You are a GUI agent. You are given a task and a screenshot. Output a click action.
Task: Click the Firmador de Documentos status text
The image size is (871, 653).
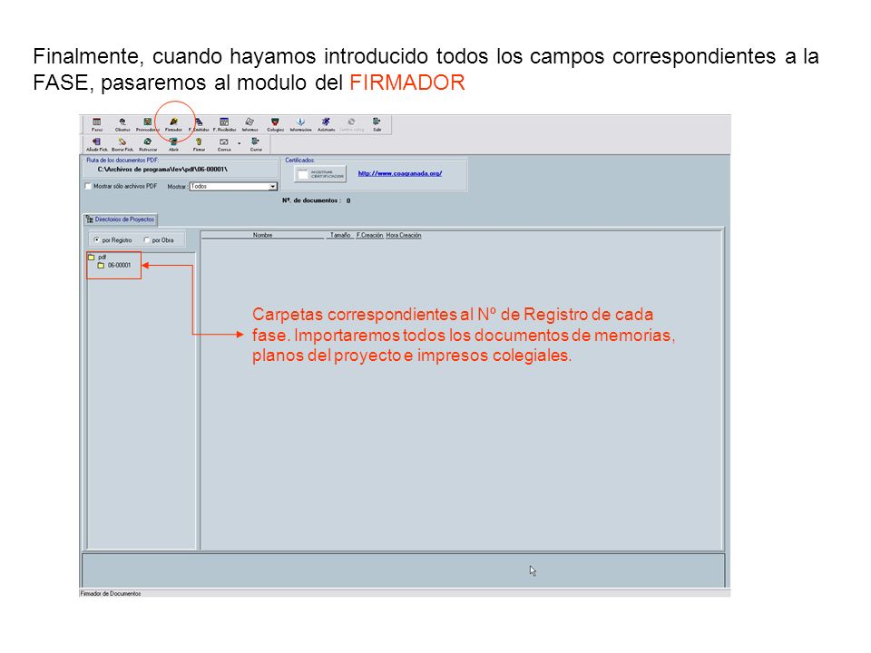111,593
